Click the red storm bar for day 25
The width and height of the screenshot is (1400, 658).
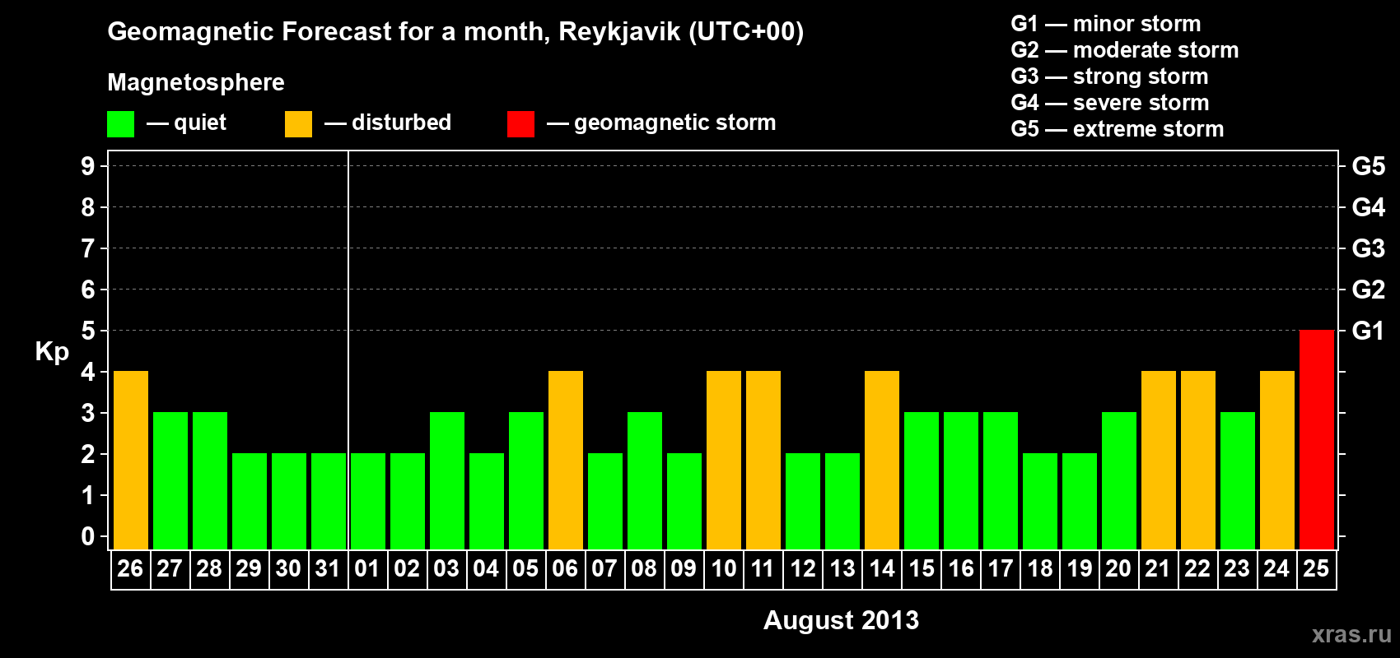[x=1317, y=439]
